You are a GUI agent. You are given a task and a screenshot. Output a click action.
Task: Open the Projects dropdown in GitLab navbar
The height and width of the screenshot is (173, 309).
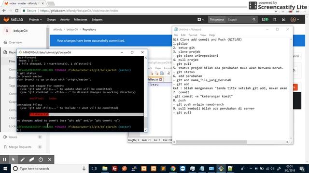(35, 20)
